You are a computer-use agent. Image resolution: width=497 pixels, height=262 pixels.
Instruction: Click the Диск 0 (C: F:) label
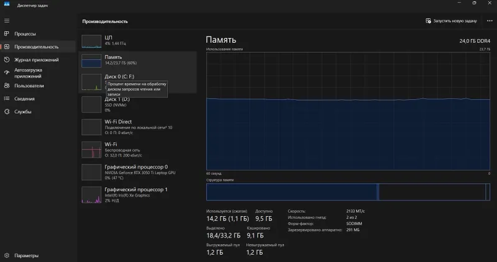click(x=119, y=76)
